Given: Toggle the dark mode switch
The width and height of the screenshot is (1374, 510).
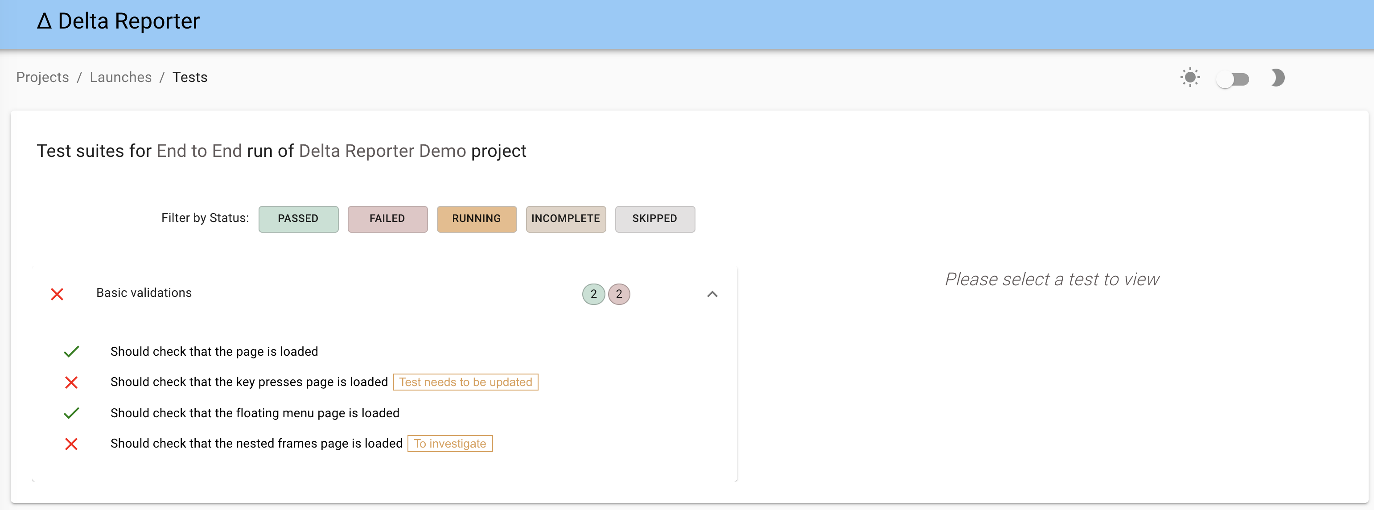Looking at the screenshot, I should (1232, 79).
